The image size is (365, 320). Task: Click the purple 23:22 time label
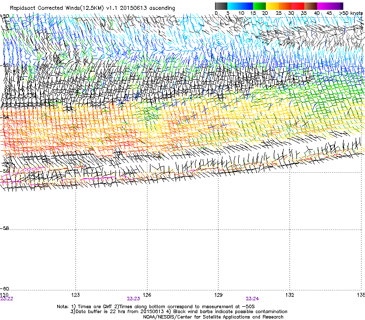pyautogui.click(x=6, y=299)
